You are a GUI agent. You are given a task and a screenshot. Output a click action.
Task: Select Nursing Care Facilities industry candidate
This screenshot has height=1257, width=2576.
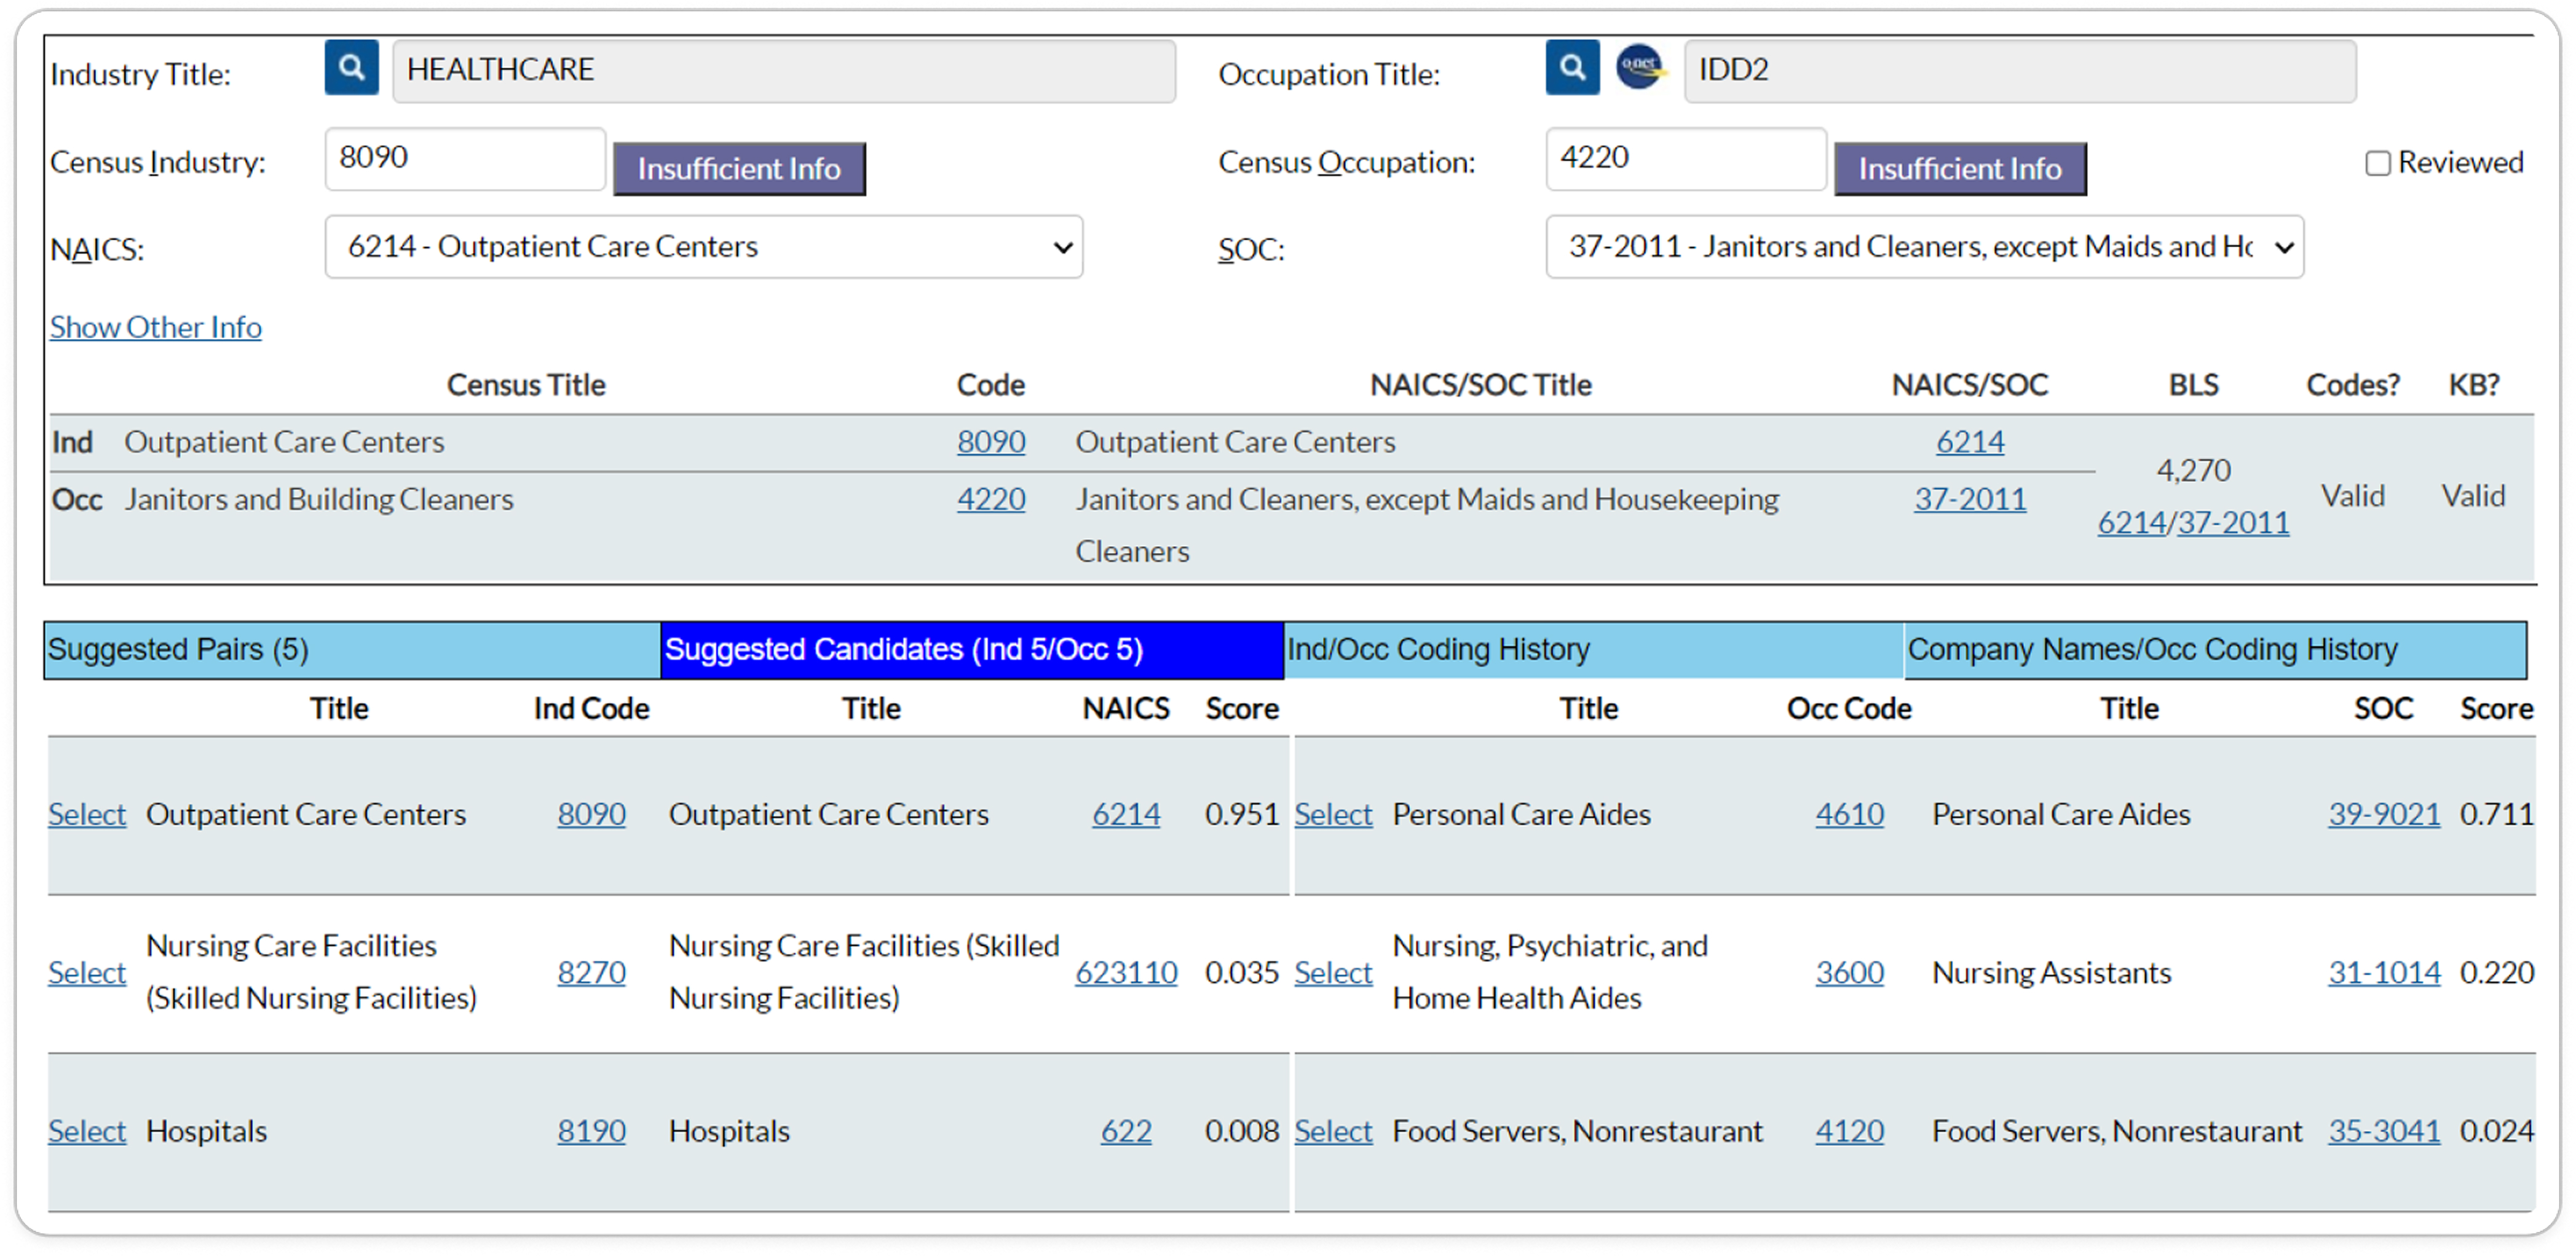pos(87,972)
